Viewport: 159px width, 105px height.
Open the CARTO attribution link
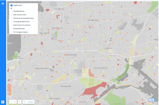(x=31, y=102)
